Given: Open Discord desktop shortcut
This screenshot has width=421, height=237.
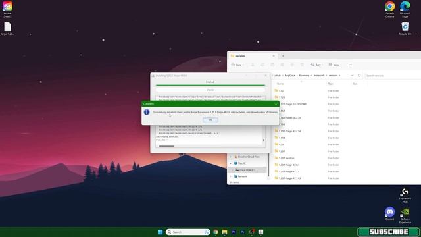Looking at the screenshot, I should (x=389, y=213).
